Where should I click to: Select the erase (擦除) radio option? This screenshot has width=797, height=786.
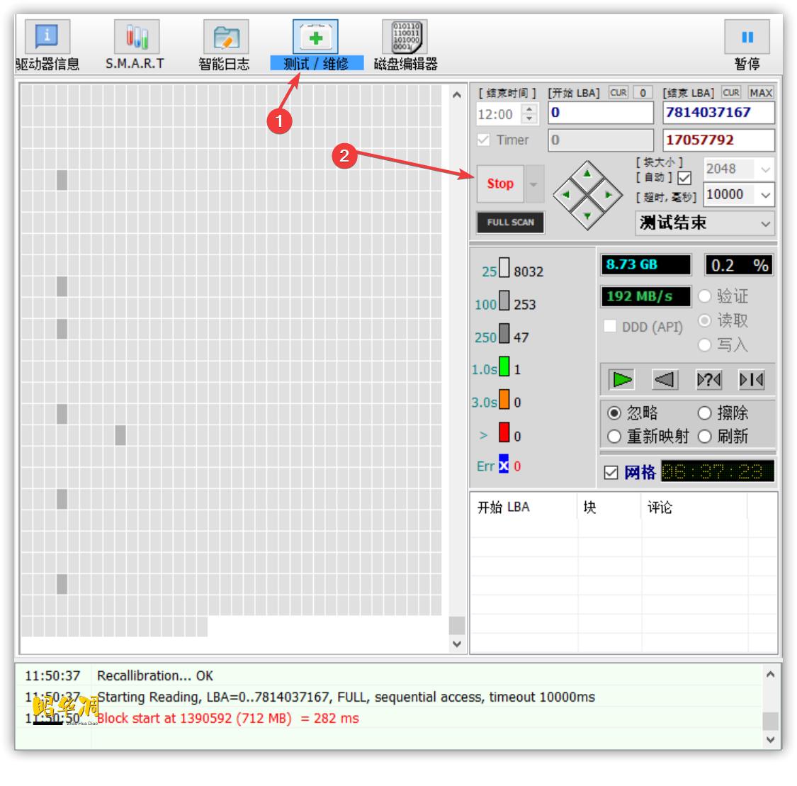704,413
